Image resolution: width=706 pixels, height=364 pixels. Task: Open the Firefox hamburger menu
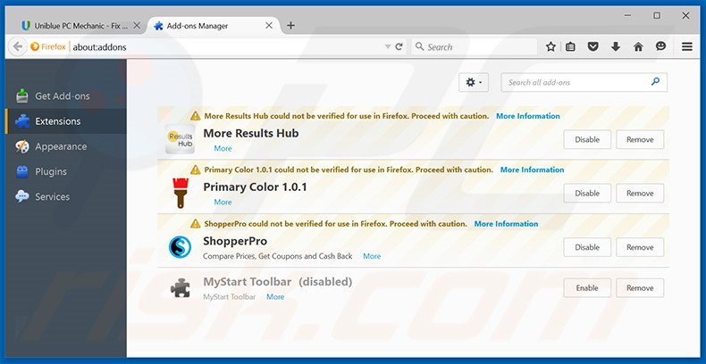(x=687, y=46)
